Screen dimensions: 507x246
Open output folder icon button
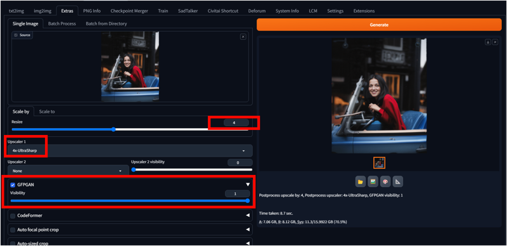[360, 181]
